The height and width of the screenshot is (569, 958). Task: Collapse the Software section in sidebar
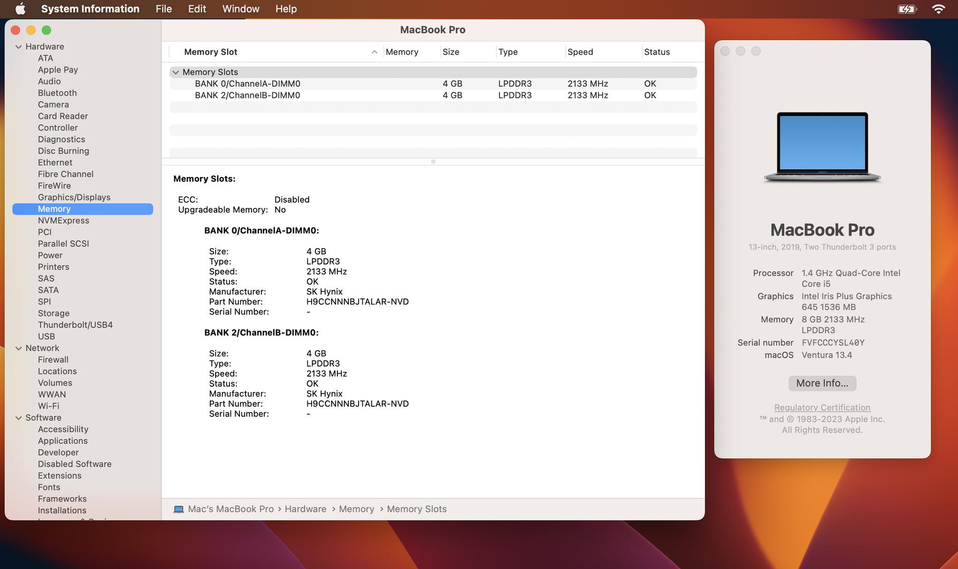point(18,418)
